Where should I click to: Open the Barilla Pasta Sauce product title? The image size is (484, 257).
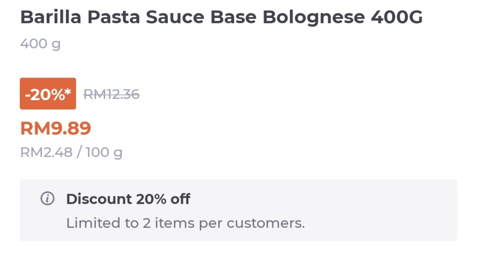[x=221, y=17]
